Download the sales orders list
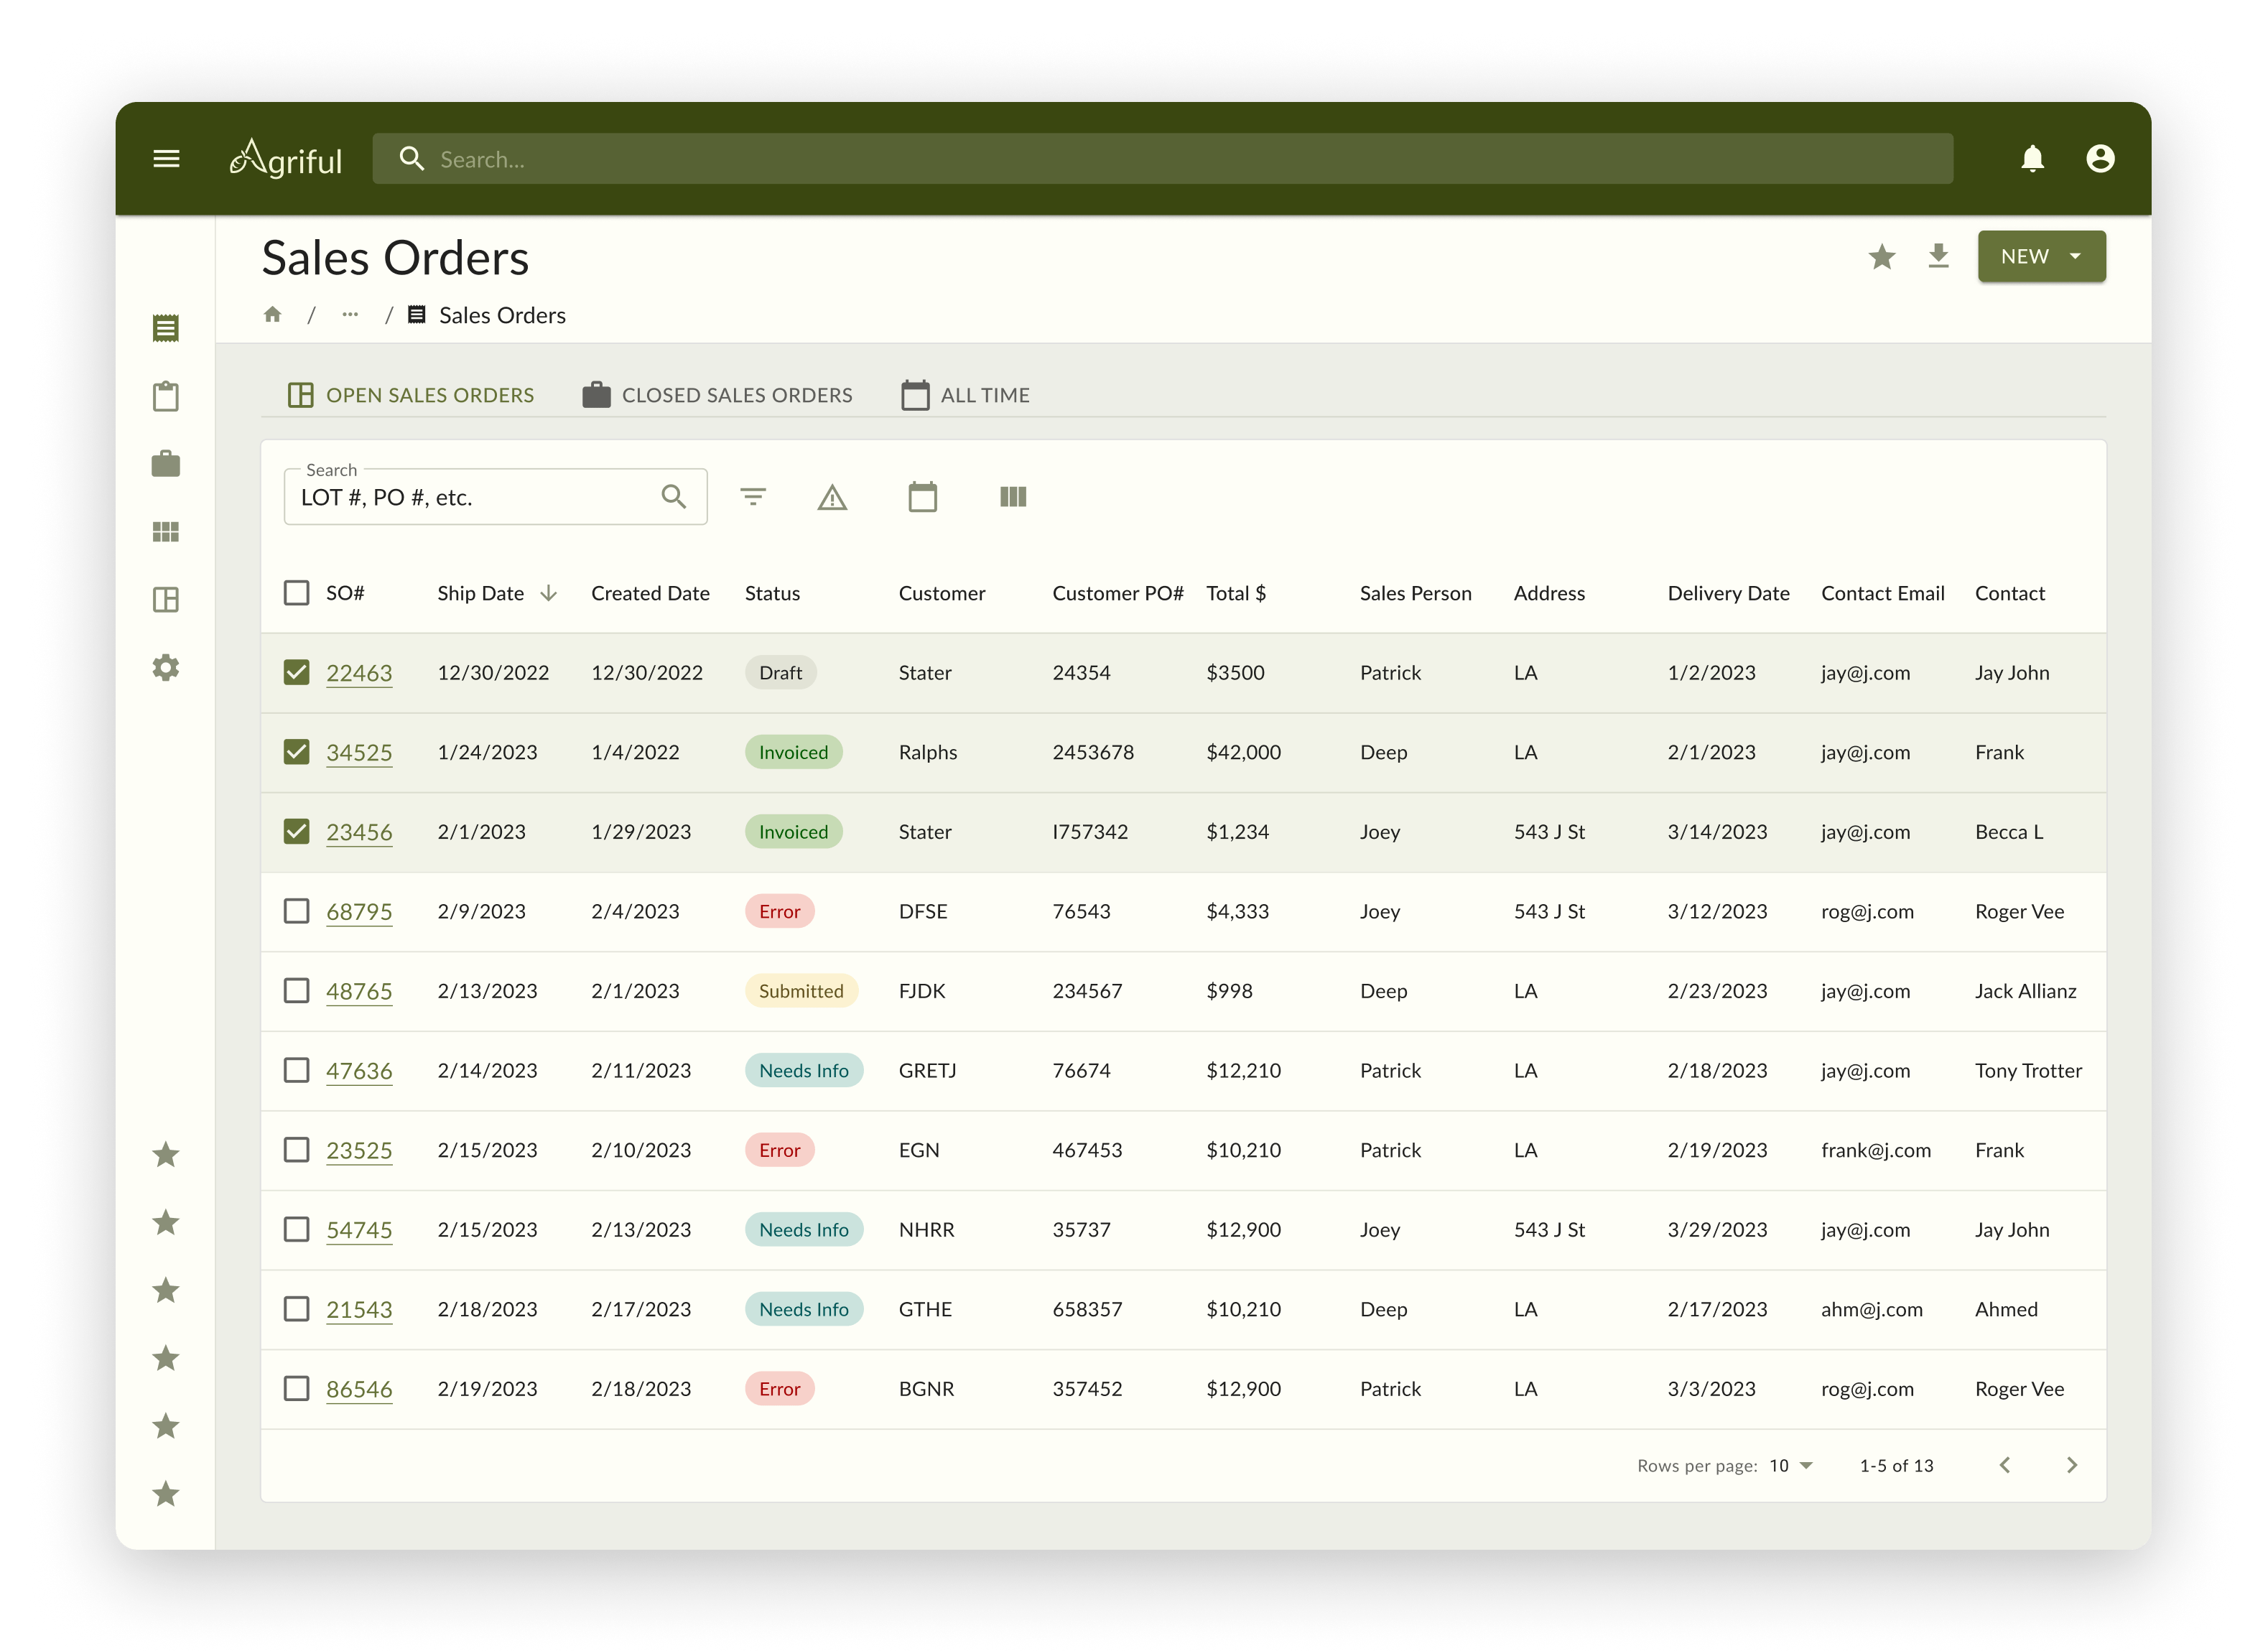2268x1651 pixels. [1939, 257]
